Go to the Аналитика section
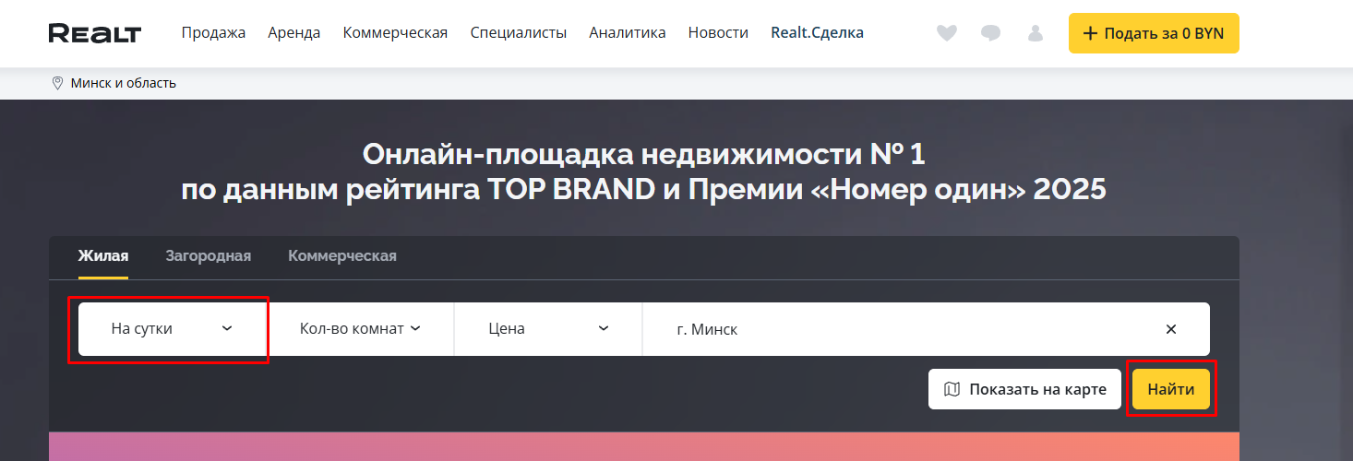This screenshot has width=1353, height=461. click(x=627, y=33)
